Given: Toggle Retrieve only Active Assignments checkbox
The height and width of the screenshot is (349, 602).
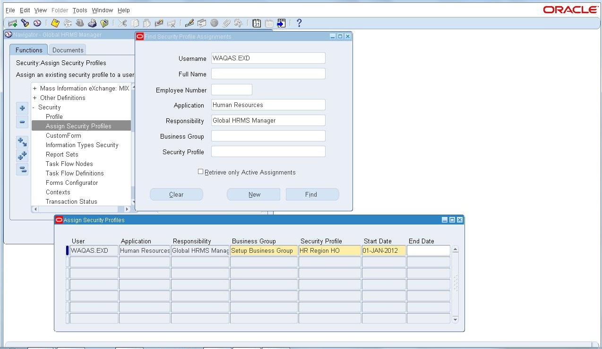Looking at the screenshot, I should click(200, 172).
